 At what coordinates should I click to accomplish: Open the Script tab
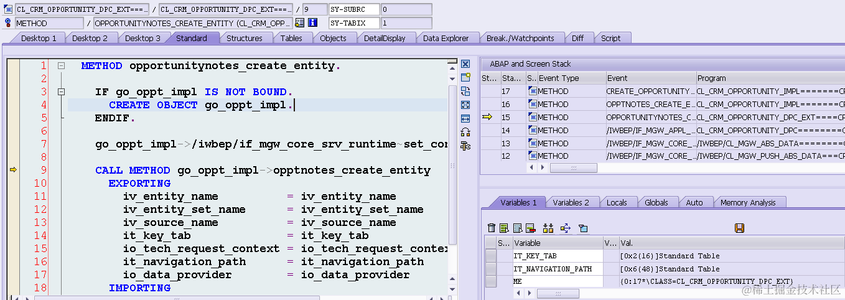point(610,38)
